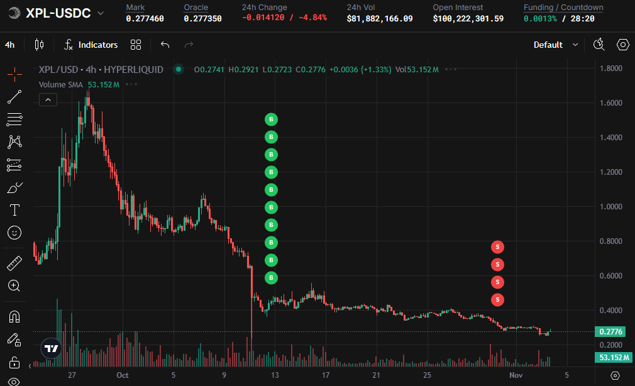
Task: Redo the chart action
Action: pyautogui.click(x=189, y=45)
